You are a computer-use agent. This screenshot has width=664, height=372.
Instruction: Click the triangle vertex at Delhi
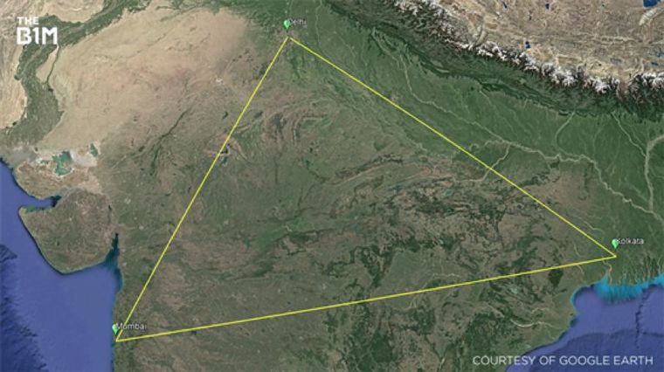(x=289, y=38)
